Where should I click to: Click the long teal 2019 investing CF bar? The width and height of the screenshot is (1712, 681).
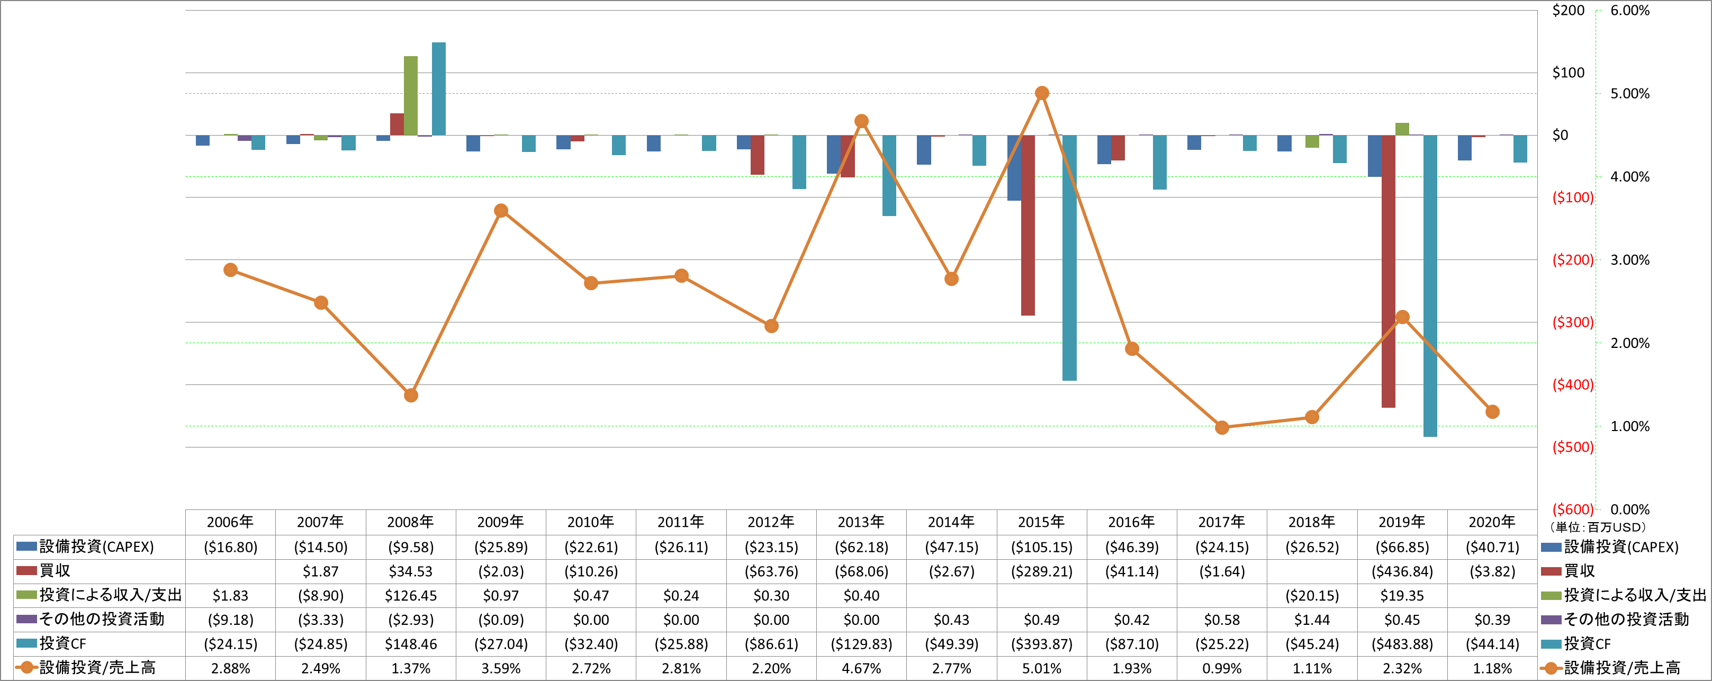tap(1429, 286)
